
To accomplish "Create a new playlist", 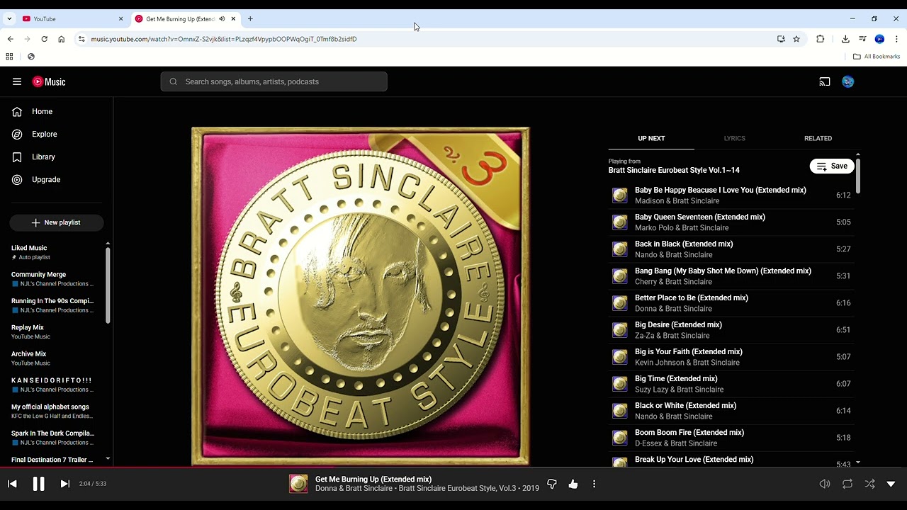I will pos(57,222).
